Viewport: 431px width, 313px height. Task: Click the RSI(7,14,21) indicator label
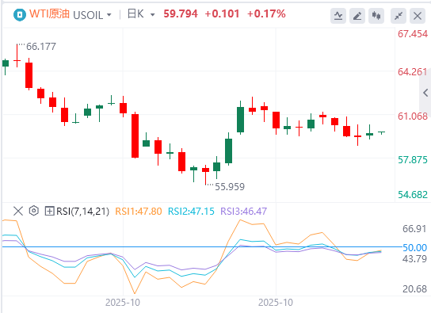pyautogui.click(x=82, y=211)
